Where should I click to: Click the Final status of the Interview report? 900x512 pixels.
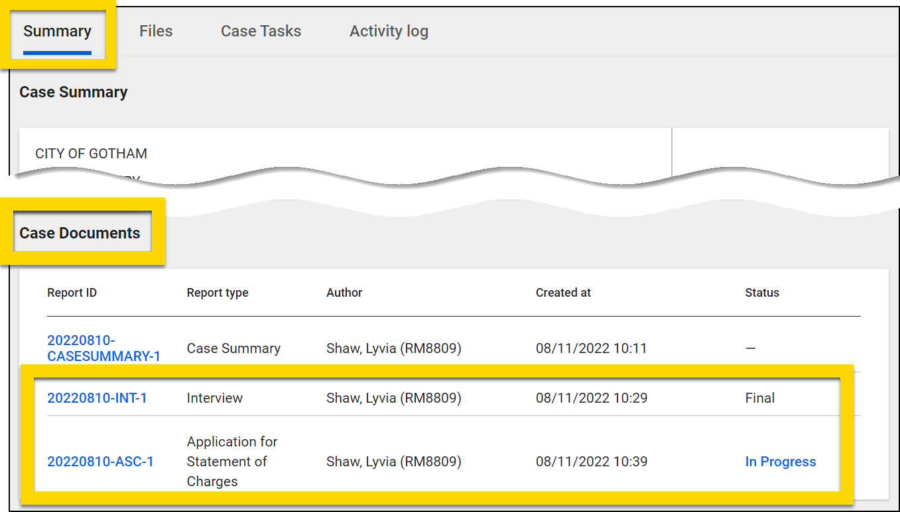[x=759, y=397]
